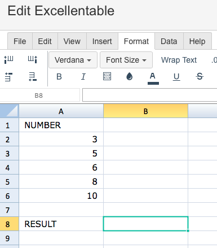Switch to the Data tab
This screenshot has width=217, height=248.
[x=169, y=41]
